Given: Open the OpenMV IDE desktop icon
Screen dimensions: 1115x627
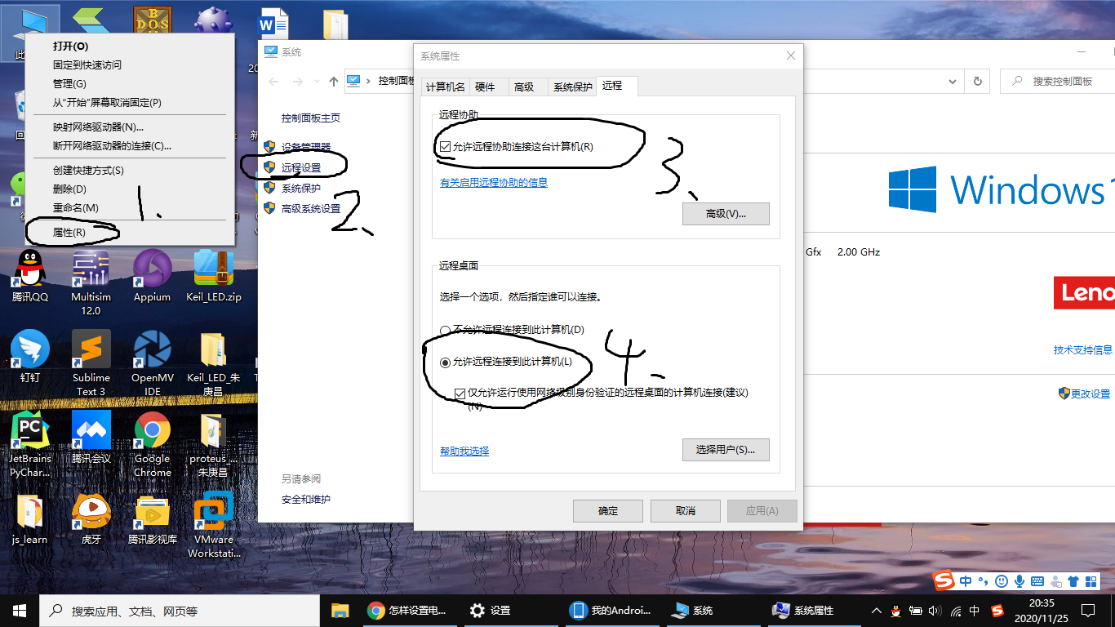Looking at the screenshot, I should 152,351.
